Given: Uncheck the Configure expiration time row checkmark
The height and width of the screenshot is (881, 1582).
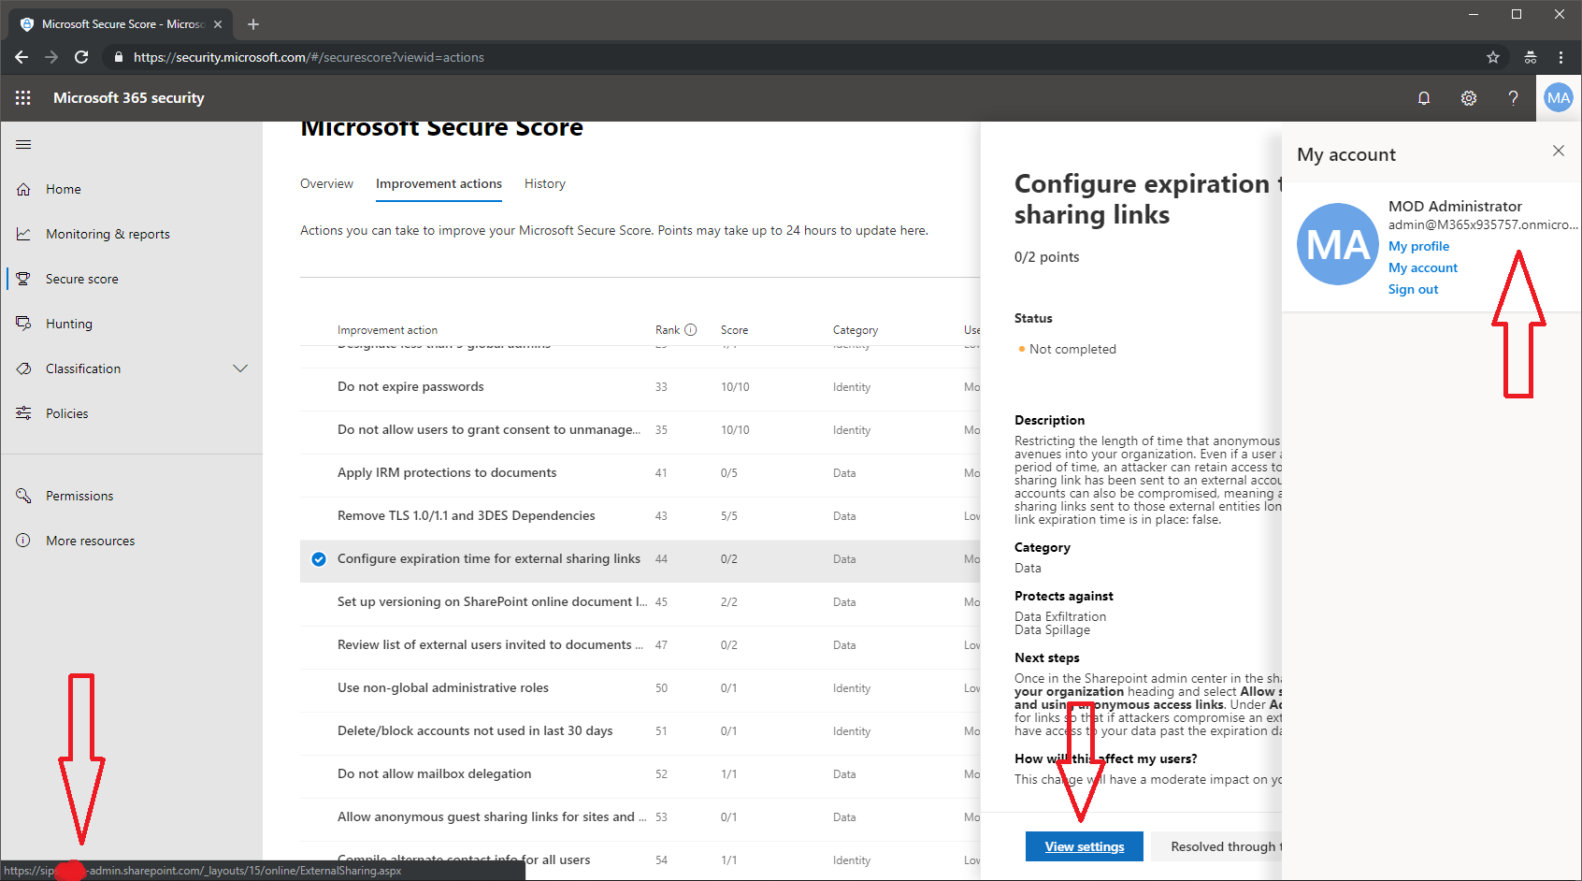Looking at the screenshot, I should click(x=319, y=559).
